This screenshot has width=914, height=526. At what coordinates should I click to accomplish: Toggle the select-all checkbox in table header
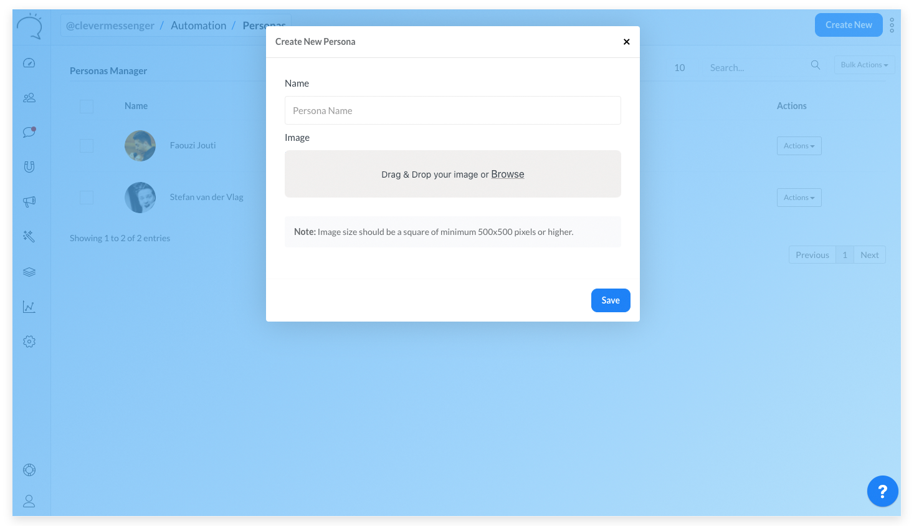pyautogui.click(x=87, y=107)
